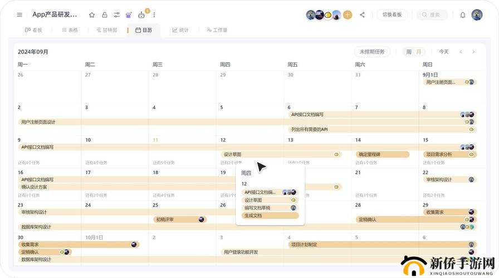This screenshot has height=278, width=499.
Task: Switch to the 甘特图 tab
Action: (107, 30)
